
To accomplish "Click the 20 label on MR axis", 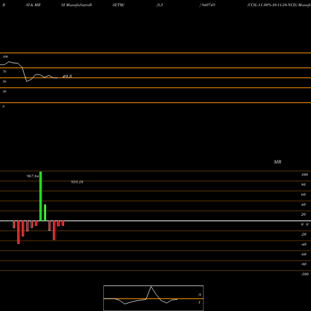I will [x=304, y=215].
